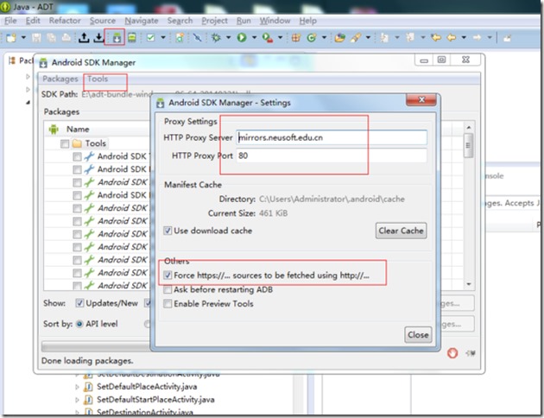Open the Navigate menu
Image resolution: width=544 pixels, height=418 pixels.
(142, 21)
